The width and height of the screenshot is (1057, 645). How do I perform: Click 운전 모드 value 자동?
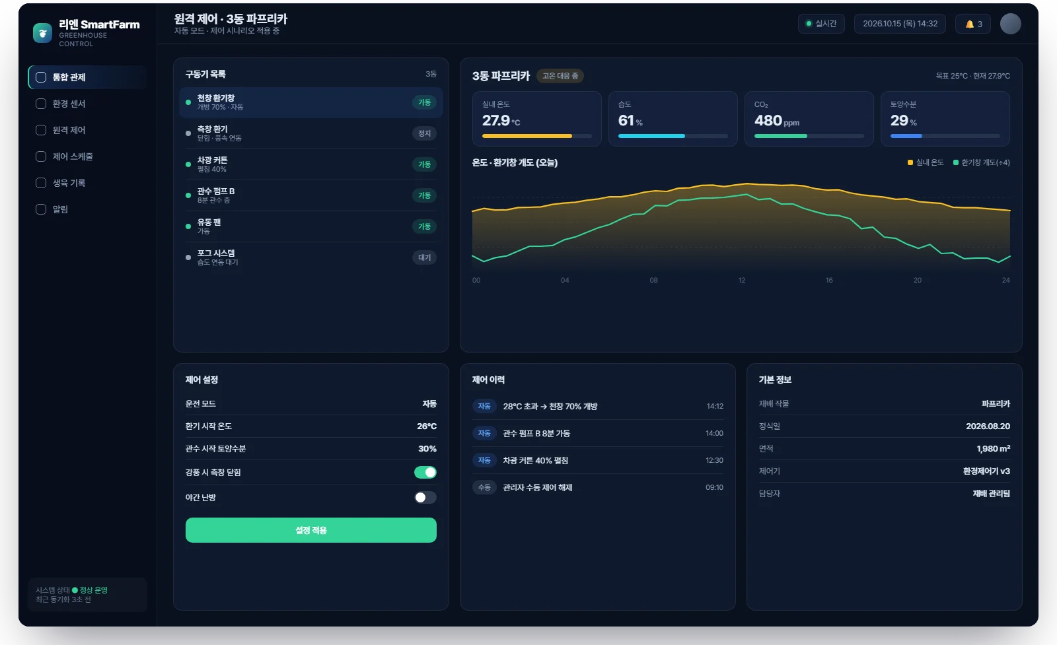[x=429, y=403]
